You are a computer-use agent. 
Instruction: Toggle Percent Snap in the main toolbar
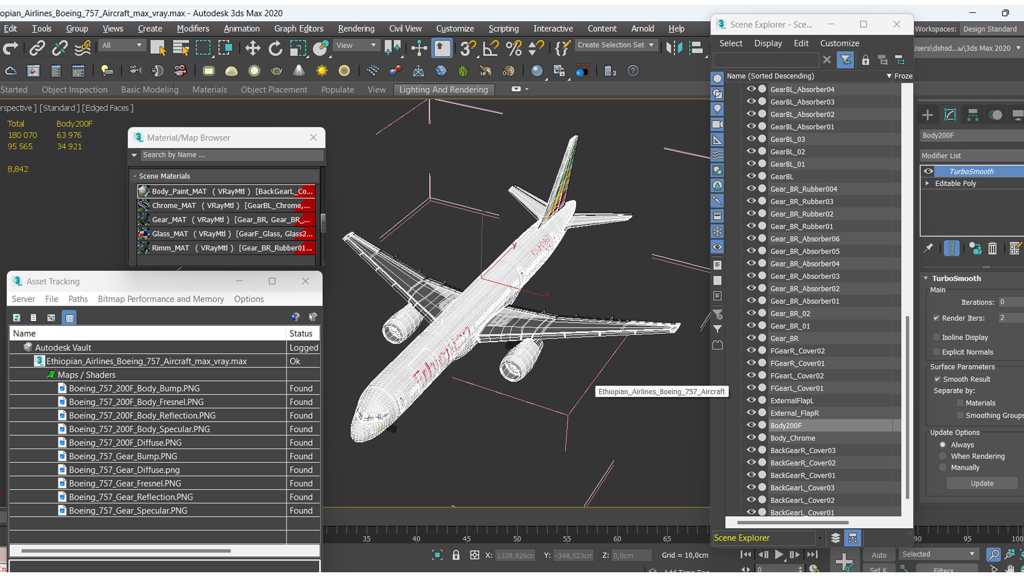(514, 49)
